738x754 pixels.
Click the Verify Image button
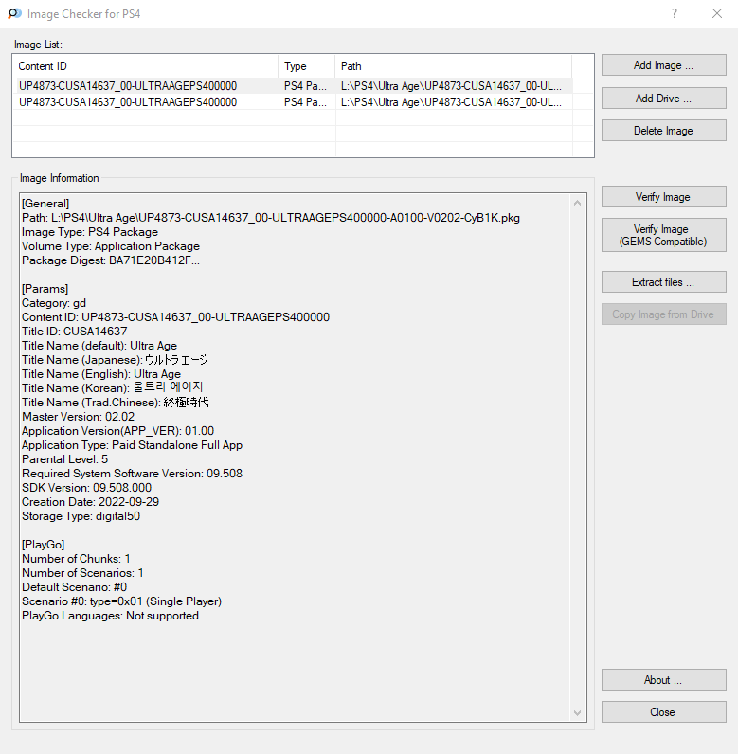tap(663, 197)
